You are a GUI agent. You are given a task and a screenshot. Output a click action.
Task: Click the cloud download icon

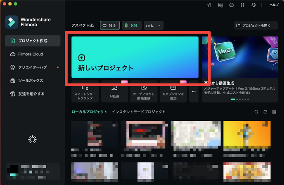pyautogui.click(x=231, y=5)
